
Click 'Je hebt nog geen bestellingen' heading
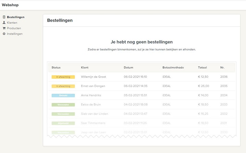[142, 42]
